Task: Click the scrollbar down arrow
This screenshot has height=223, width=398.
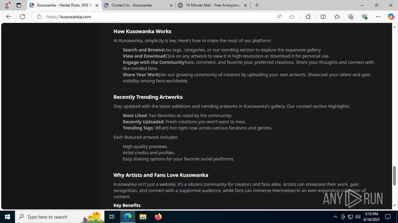Action: [x=394, y=206]
